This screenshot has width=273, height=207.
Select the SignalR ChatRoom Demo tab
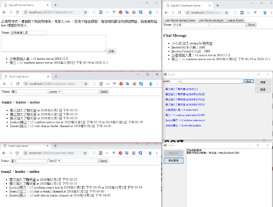click(x=186, y=5)
